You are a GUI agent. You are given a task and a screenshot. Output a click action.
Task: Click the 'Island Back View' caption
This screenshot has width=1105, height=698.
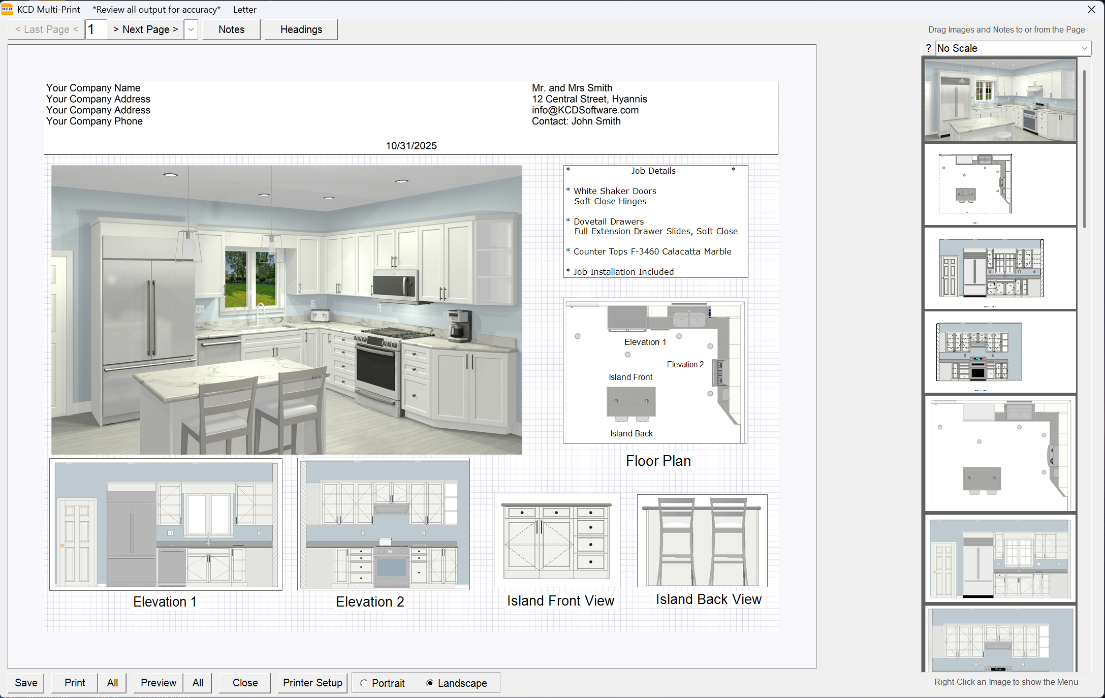tap(708, 599)
